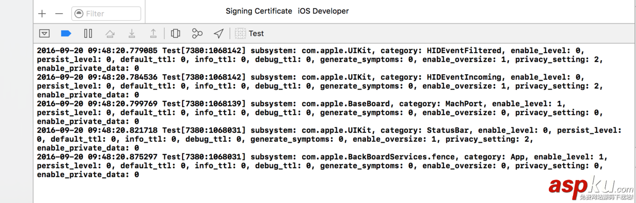636x203 pixels.
Task: Click the Step Into debug icon
Action: tap(132, 34)
